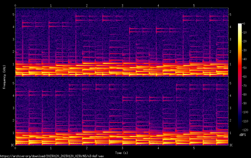The image size is (251, 158).
Task: Click the 4 kHz tick left of the lower channel
Action: pos(13,95)
